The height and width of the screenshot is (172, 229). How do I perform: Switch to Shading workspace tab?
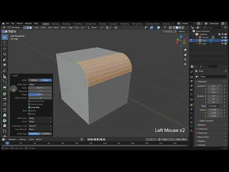tap(103, 24)
